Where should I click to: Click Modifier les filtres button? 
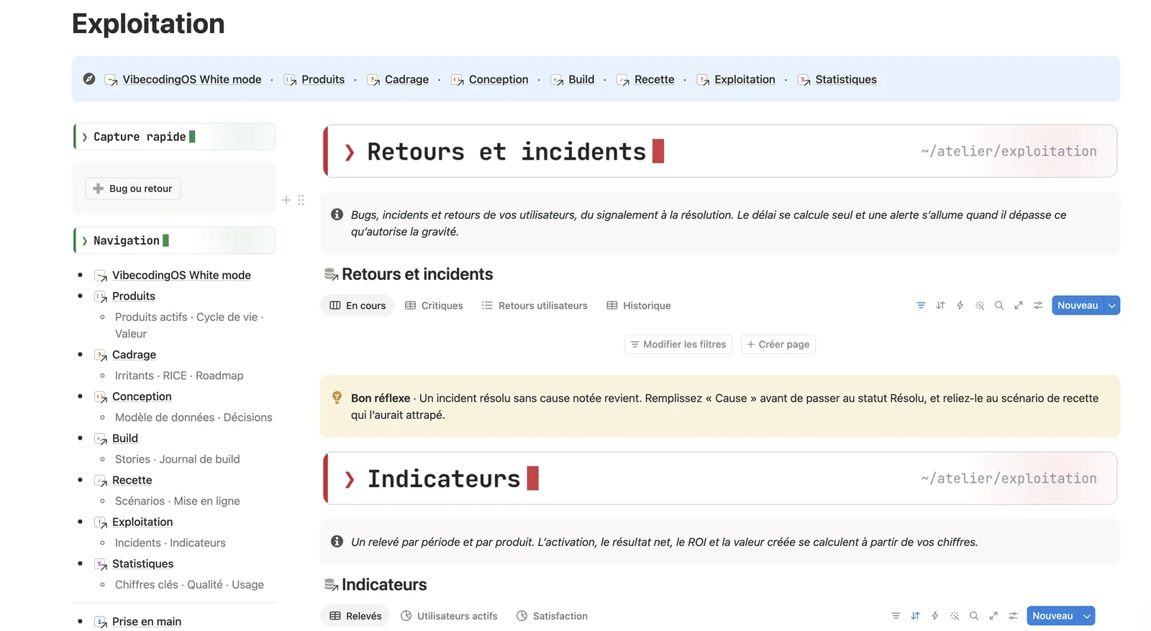tap(678, 345)
